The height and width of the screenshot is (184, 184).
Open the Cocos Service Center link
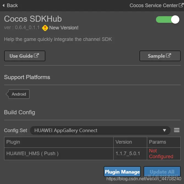[x=156, y=5]
